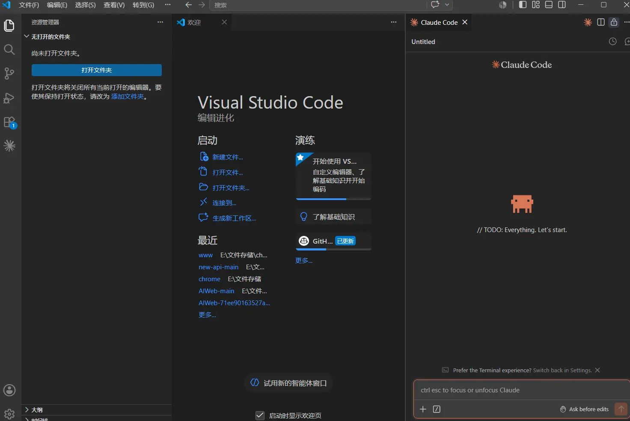Open the 文件(F) menu
Screen dimensions: 630x421
(29, 5)
